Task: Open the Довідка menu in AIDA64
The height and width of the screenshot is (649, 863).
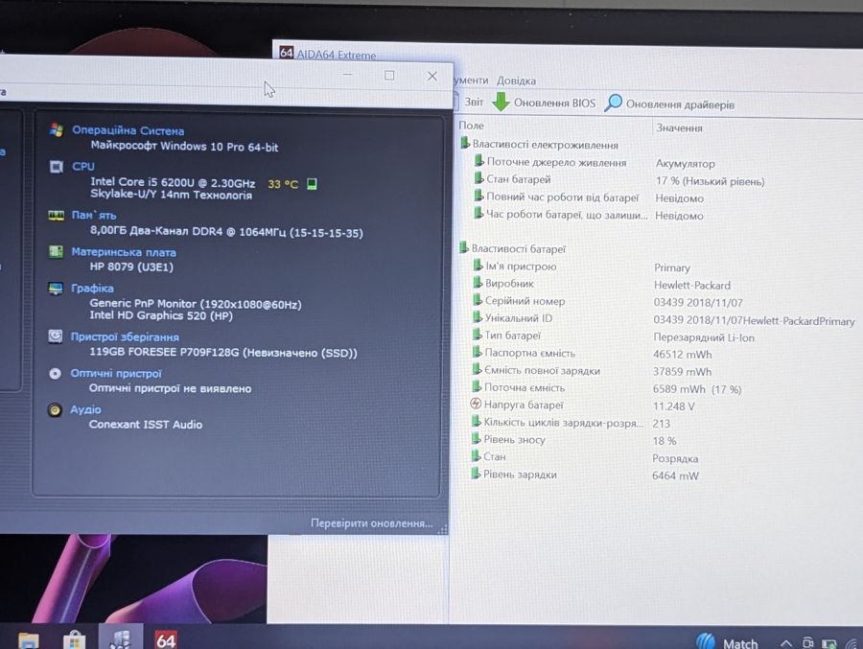Action: (x=516, y=81)
